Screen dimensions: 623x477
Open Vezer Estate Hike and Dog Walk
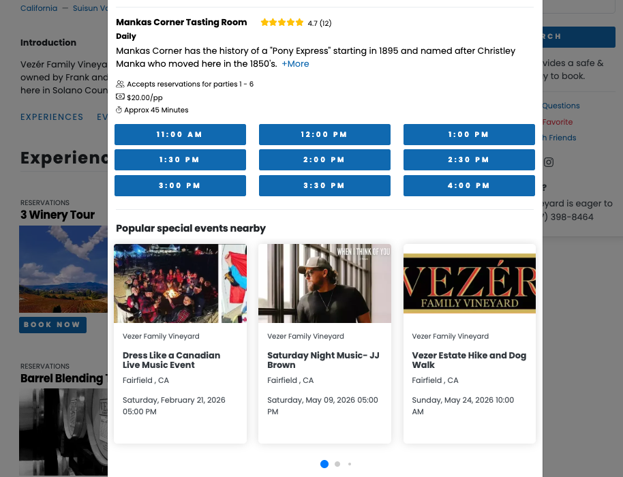(x=469, y=360)
